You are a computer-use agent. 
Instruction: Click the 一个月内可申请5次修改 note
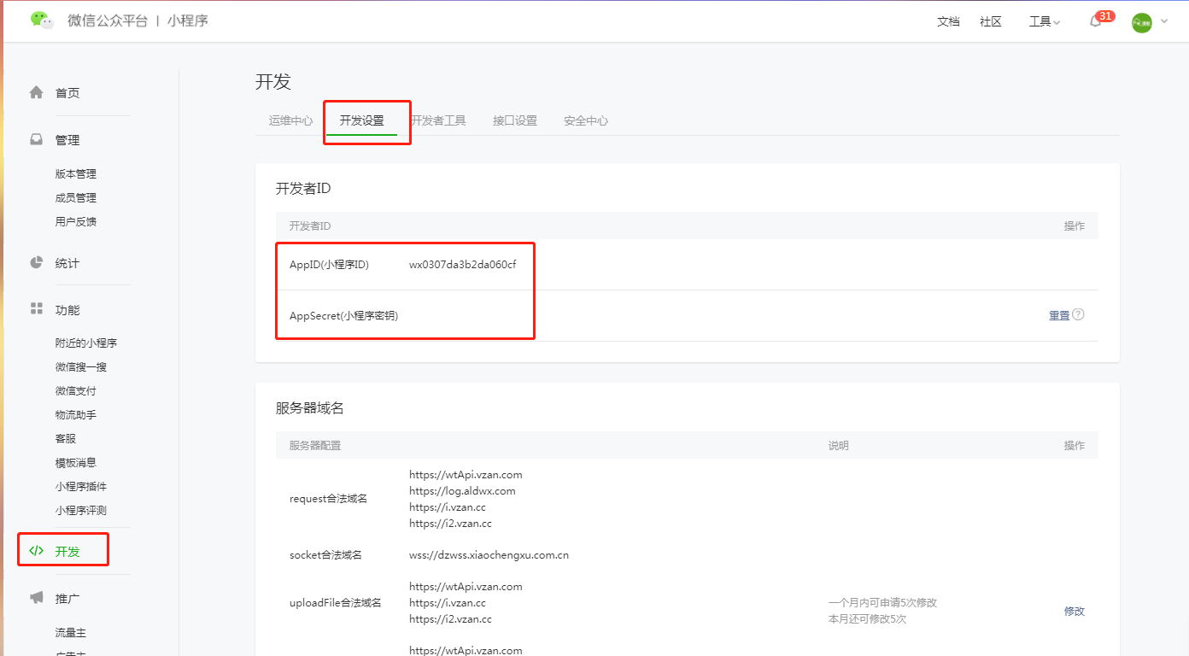coord(882,603)
